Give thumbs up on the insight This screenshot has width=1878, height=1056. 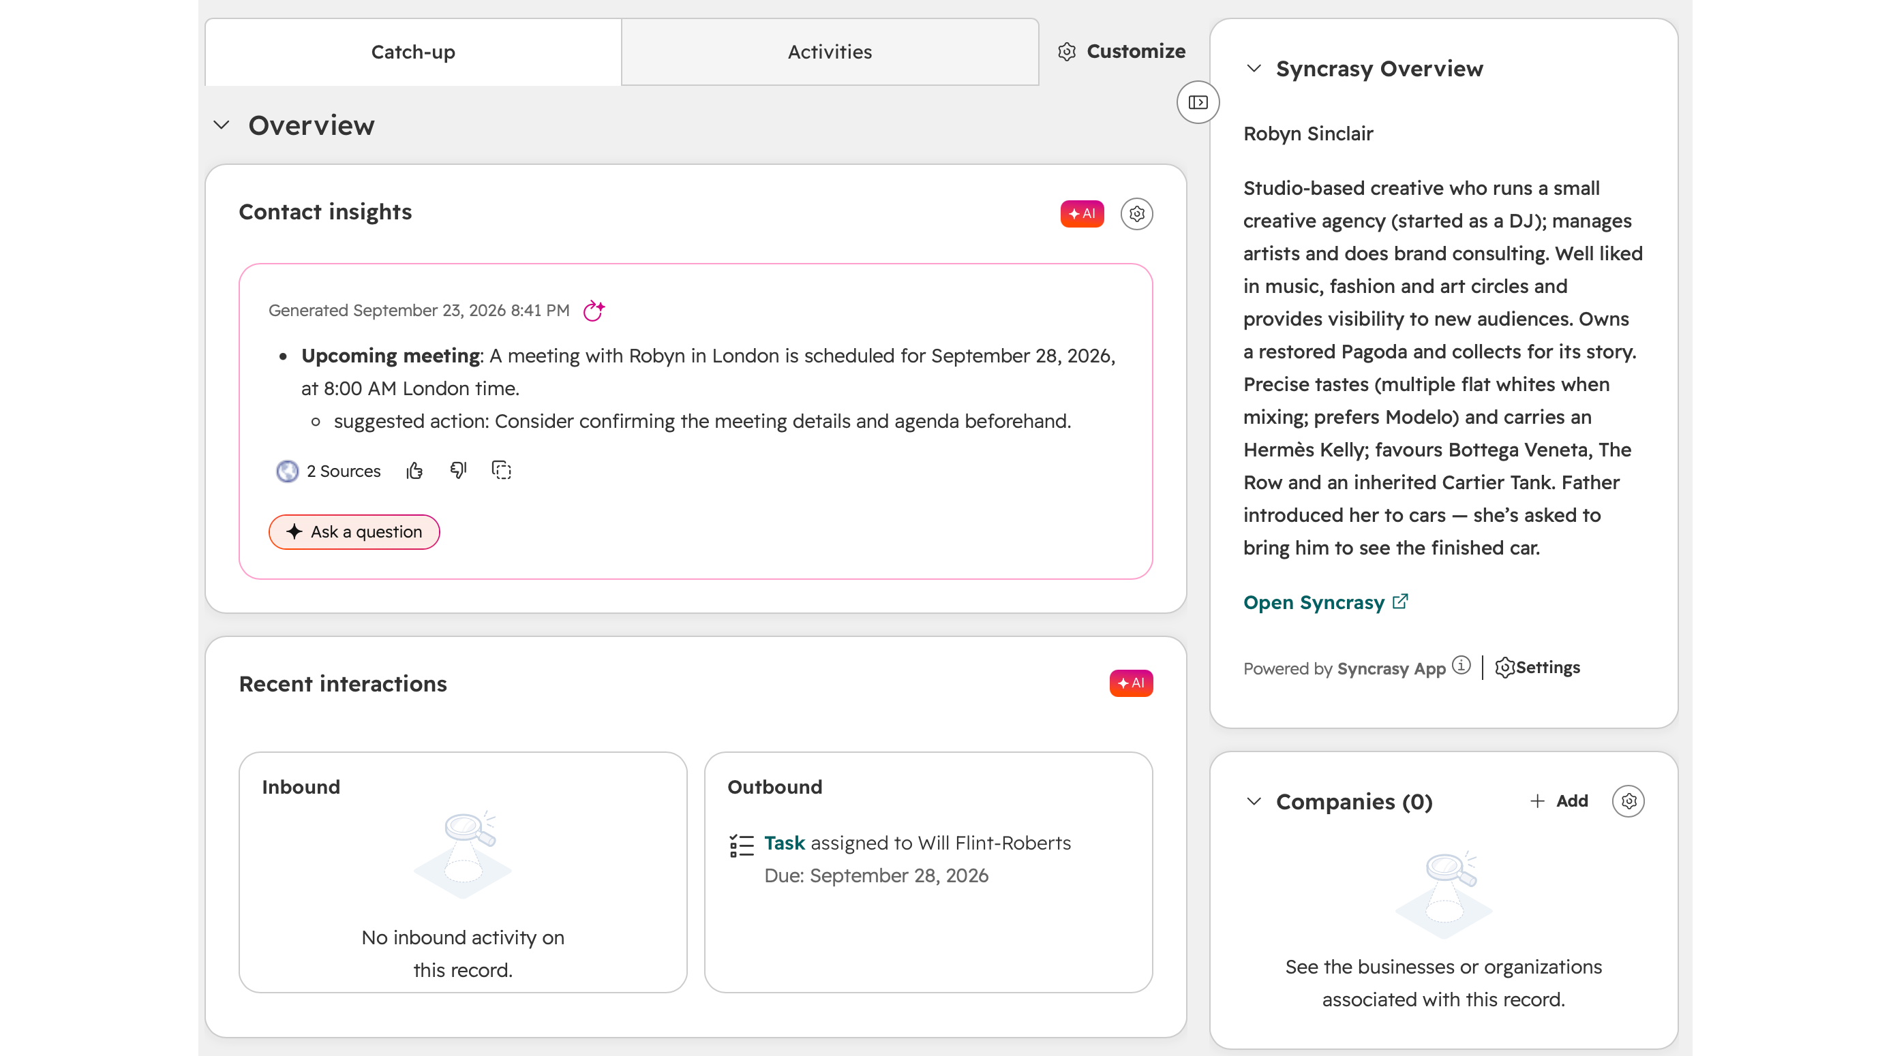[415, 471]
